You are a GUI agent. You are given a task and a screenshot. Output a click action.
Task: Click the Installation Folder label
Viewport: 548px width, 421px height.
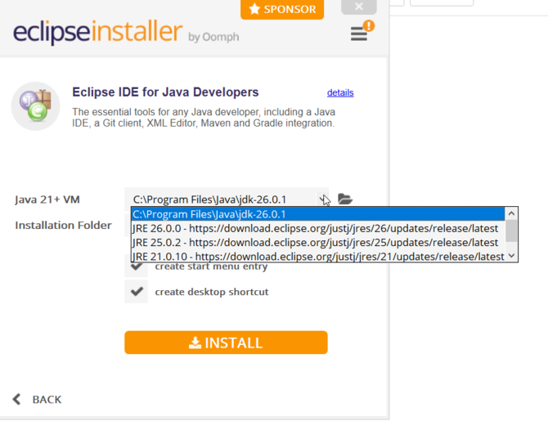tap(63, 226)
